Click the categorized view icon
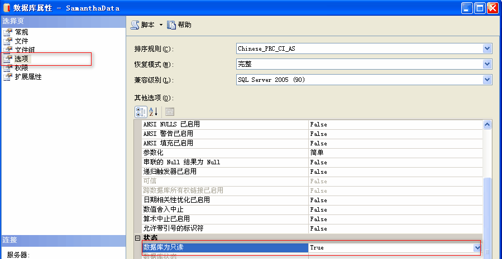502x259 pixels. point(141,111)
